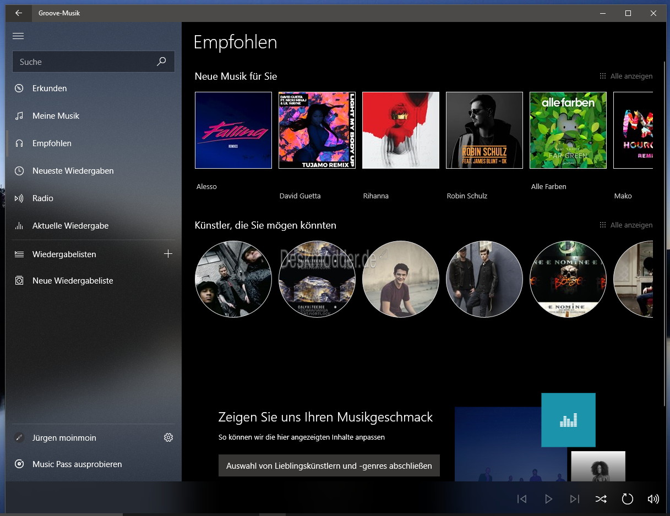The image size is (670, 516).
Task: Show Aktuelle Wiedergabe
Action: click(94, 226)
